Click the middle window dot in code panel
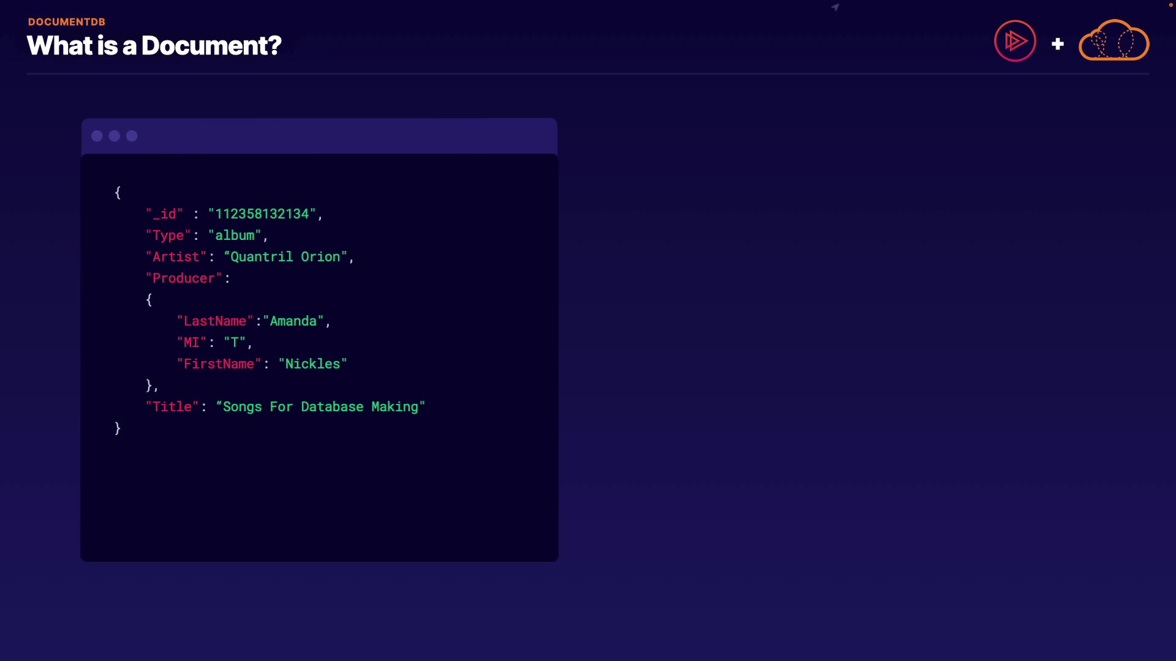The image size is (1176, 661). point(115,136)
